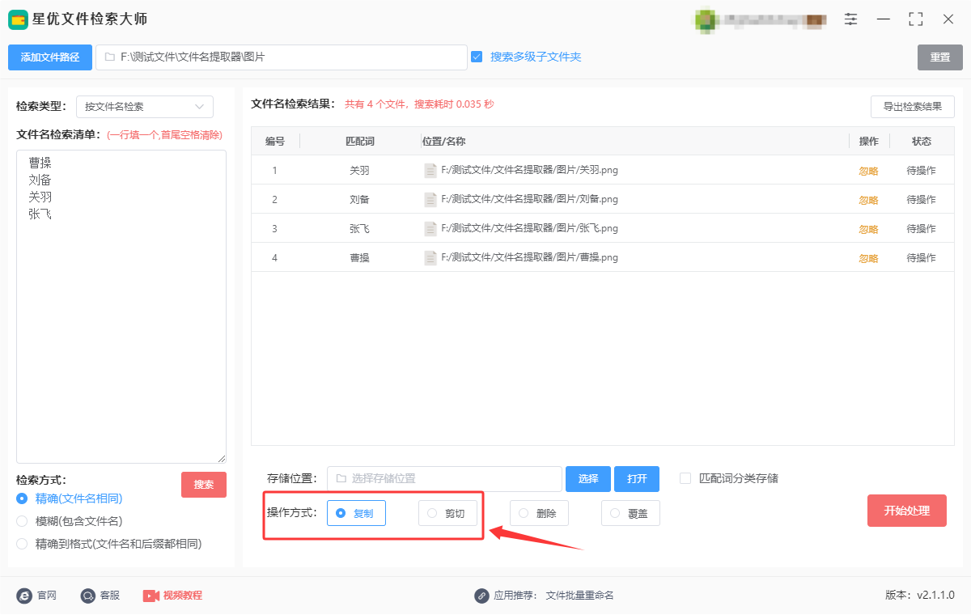The height and width of the screenshot is (615, 971).
Task: Click the path text ending in 张飞.png
Action: point(530,229)
